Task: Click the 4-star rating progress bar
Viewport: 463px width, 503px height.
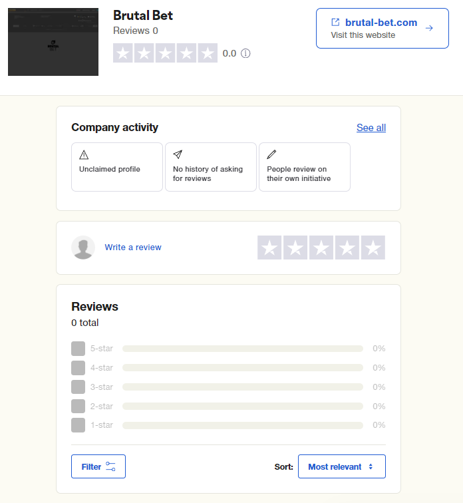Action: [x=243, y=368]
